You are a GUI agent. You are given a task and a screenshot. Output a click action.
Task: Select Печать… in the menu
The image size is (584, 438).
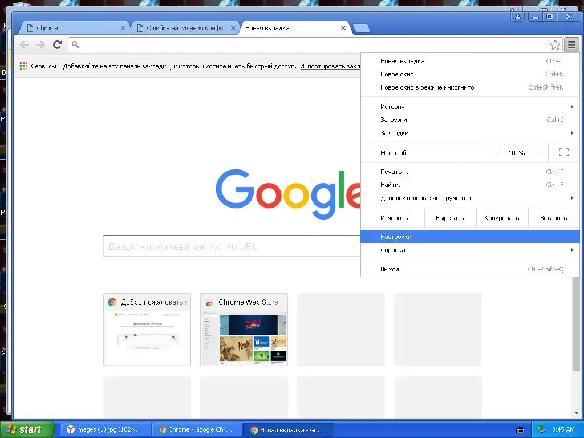[x=470, y=172]
